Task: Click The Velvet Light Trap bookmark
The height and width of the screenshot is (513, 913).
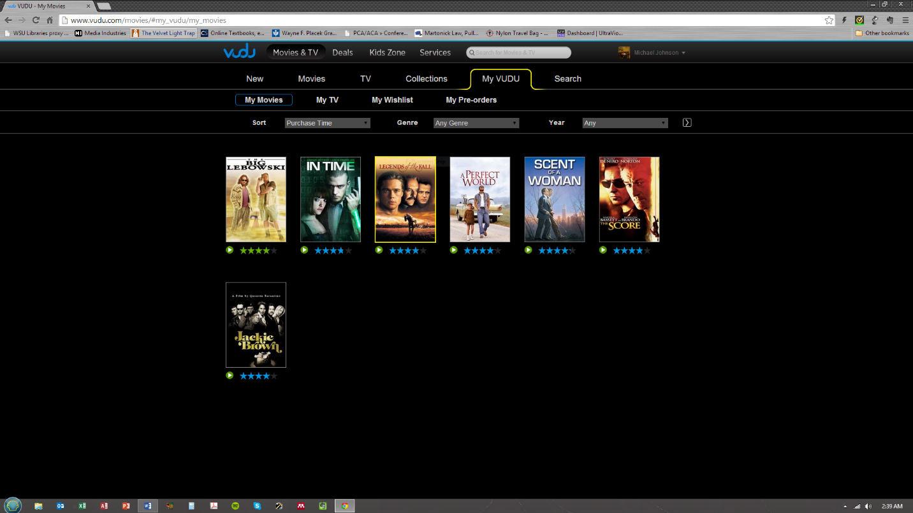Action: 164,33
